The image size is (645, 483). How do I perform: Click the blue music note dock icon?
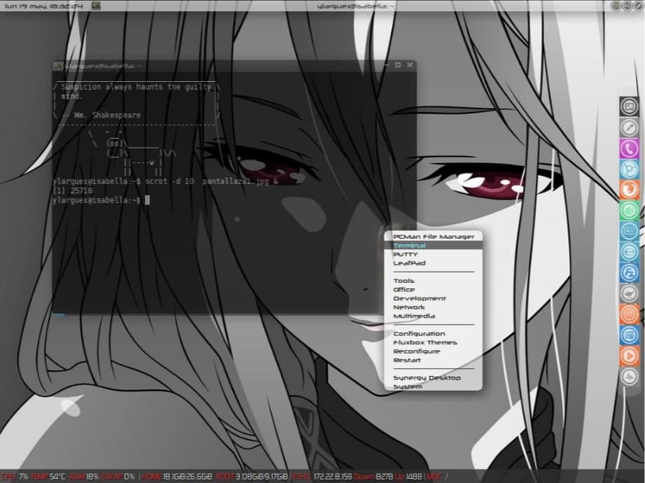click(629, 272)
